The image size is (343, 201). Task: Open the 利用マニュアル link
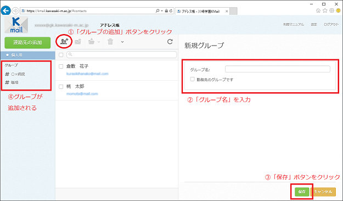click(294, 25)
